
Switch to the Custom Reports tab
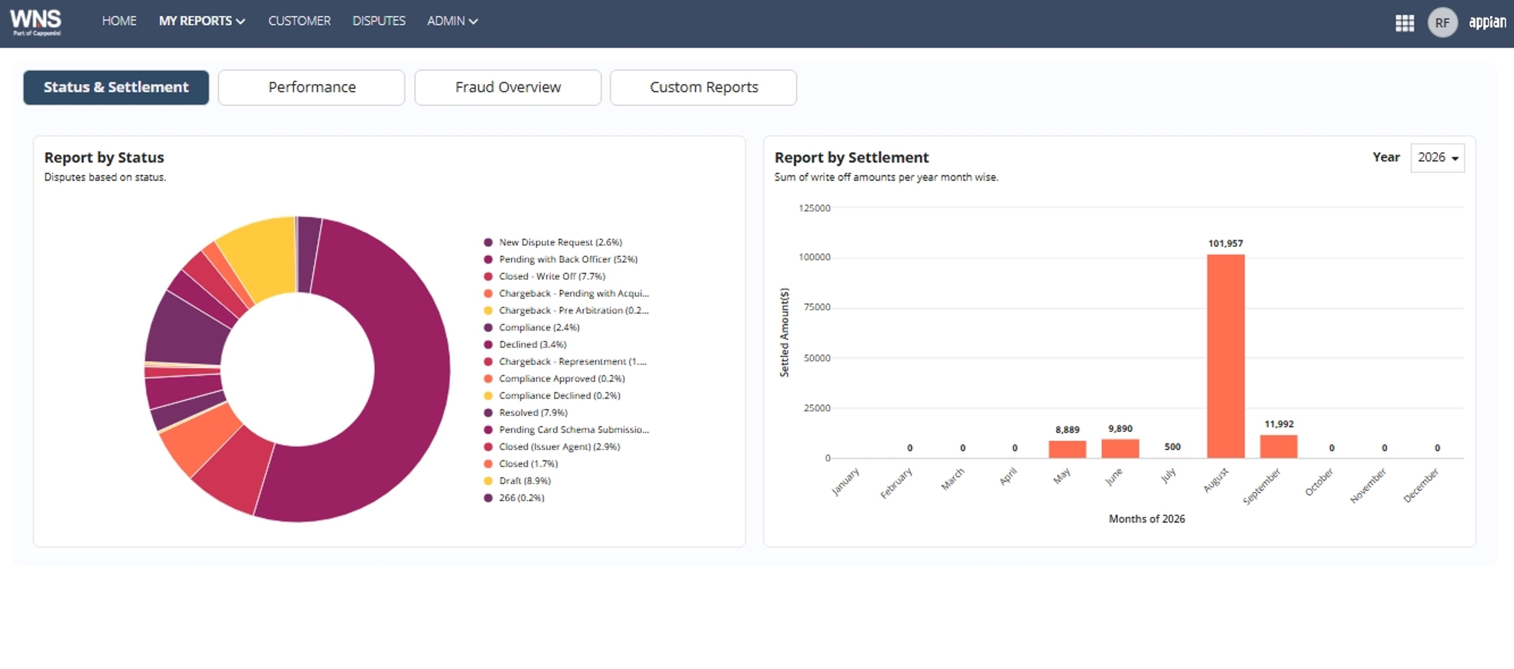(x=703, y=88)
